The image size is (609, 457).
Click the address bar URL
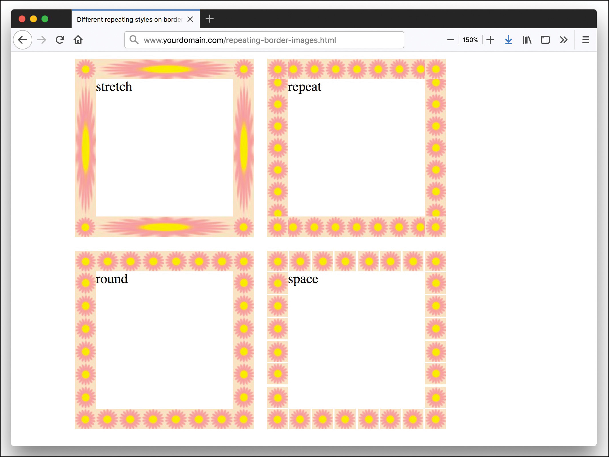pos(240,40)
